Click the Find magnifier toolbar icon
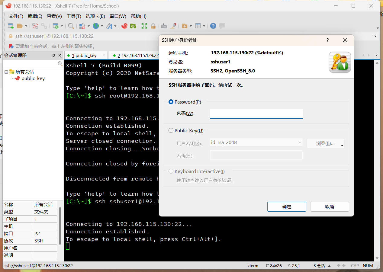This screenshot has height=272, width=383. 71,26
